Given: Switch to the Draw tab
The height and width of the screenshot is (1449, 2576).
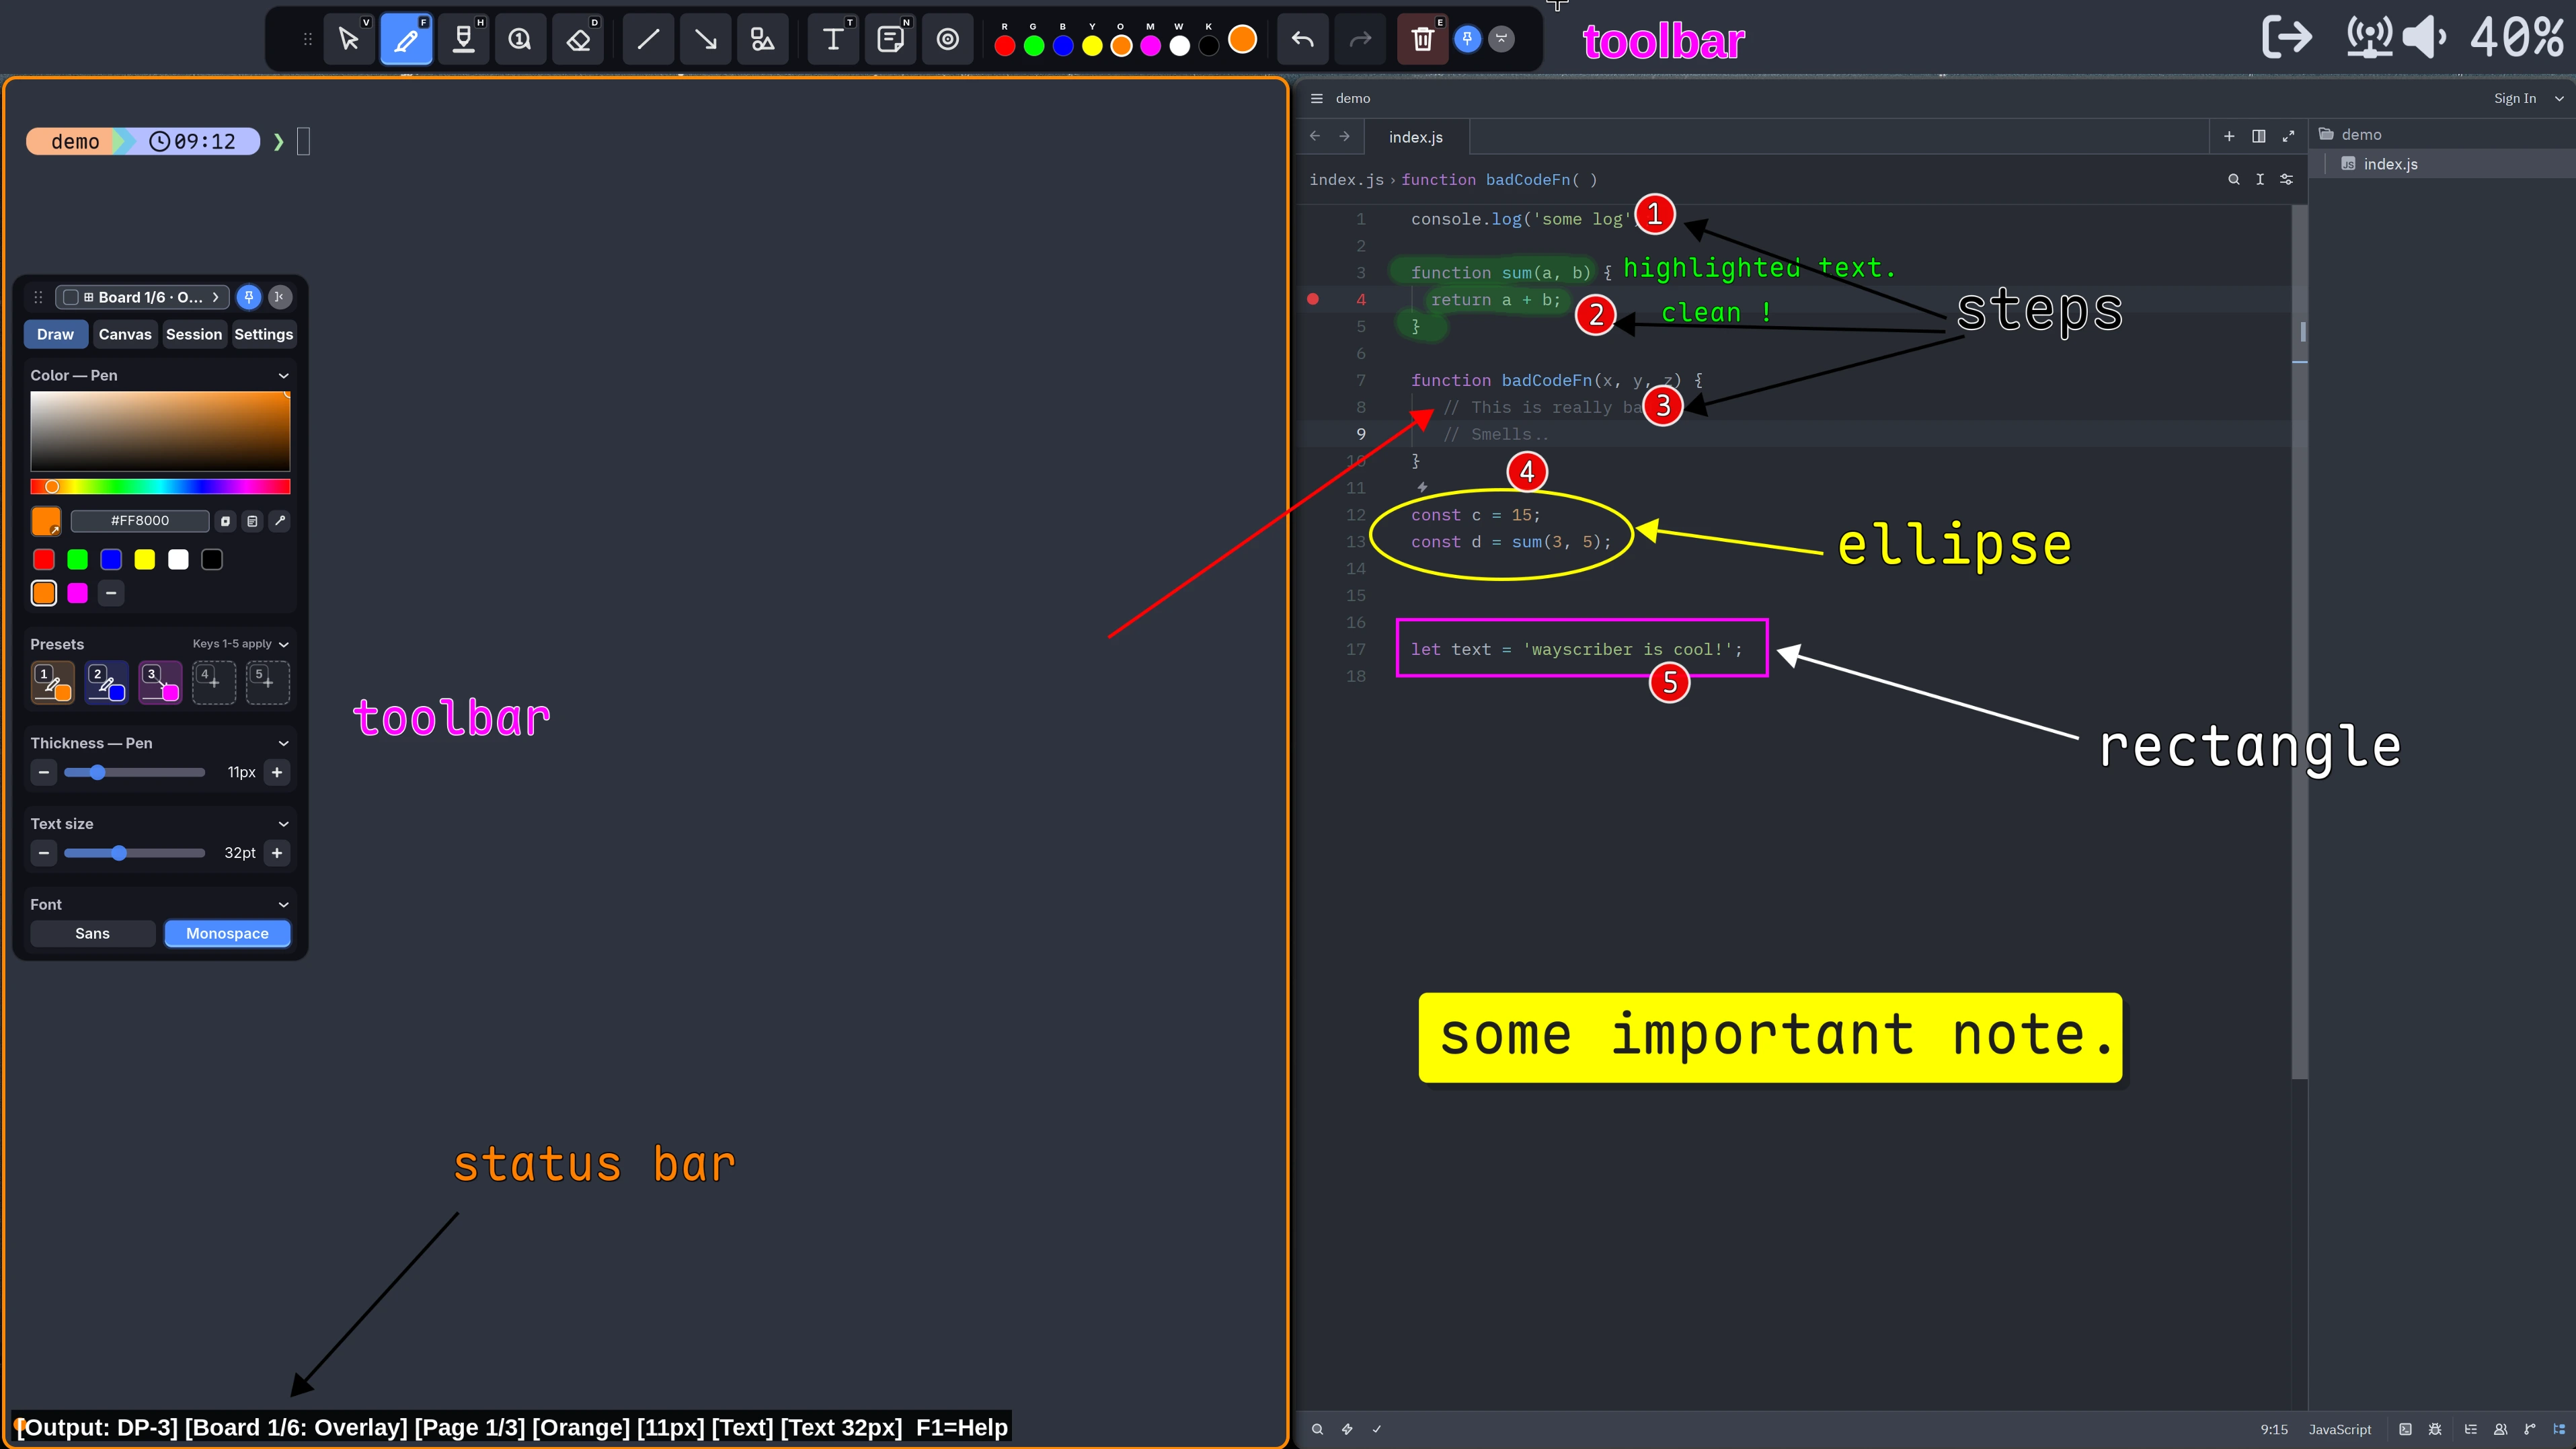Looking at the screenshot, I should click(55, 334).
